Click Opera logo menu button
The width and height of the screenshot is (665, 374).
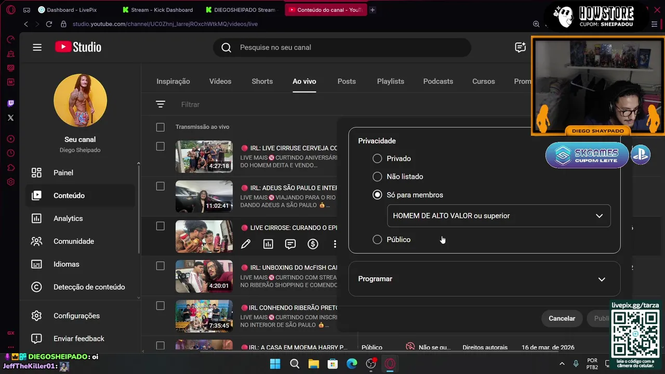tap(10, 10)
